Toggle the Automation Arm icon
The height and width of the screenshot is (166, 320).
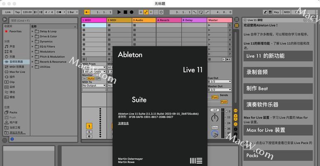[x=146, y=12]
